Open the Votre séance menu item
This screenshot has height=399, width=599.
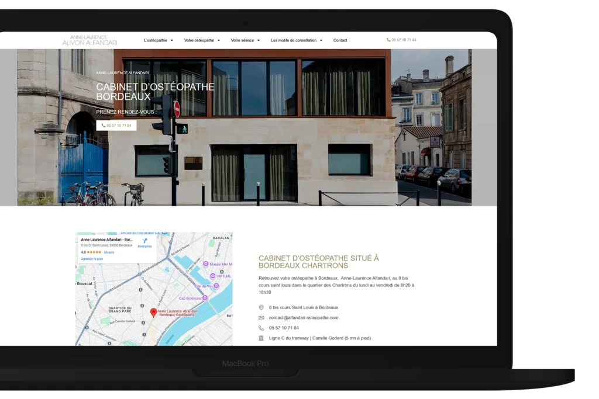242,40
